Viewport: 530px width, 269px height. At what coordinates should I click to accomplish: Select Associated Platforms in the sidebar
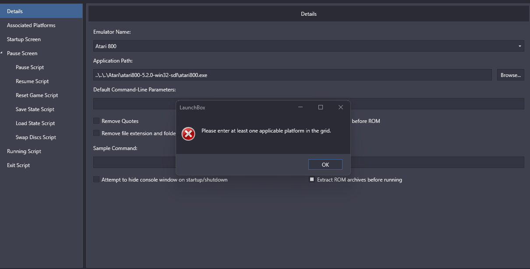click(x=31, y=25)
